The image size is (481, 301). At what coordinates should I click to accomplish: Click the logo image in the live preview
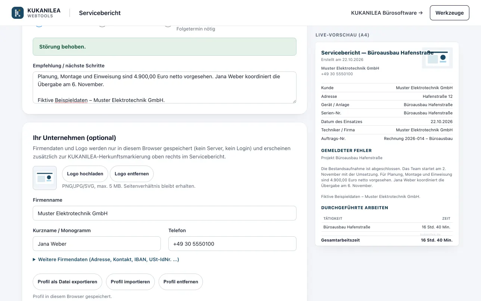(437, 58)
